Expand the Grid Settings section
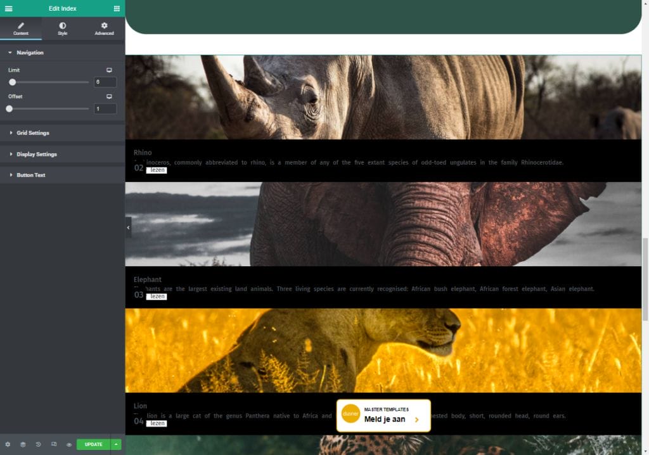 [32, 133]
